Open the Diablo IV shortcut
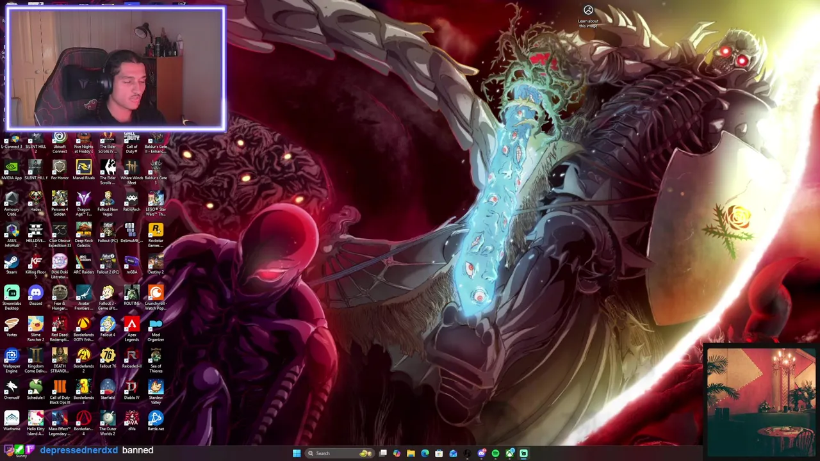The image size is (820, 461). pyautogui.click(x=131, y=391)
